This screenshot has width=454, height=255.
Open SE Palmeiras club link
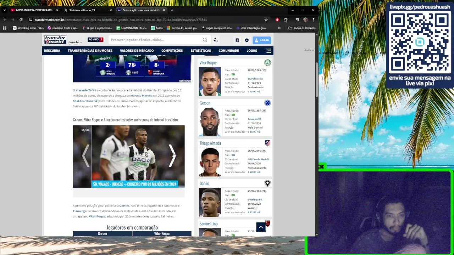[255, 79]
